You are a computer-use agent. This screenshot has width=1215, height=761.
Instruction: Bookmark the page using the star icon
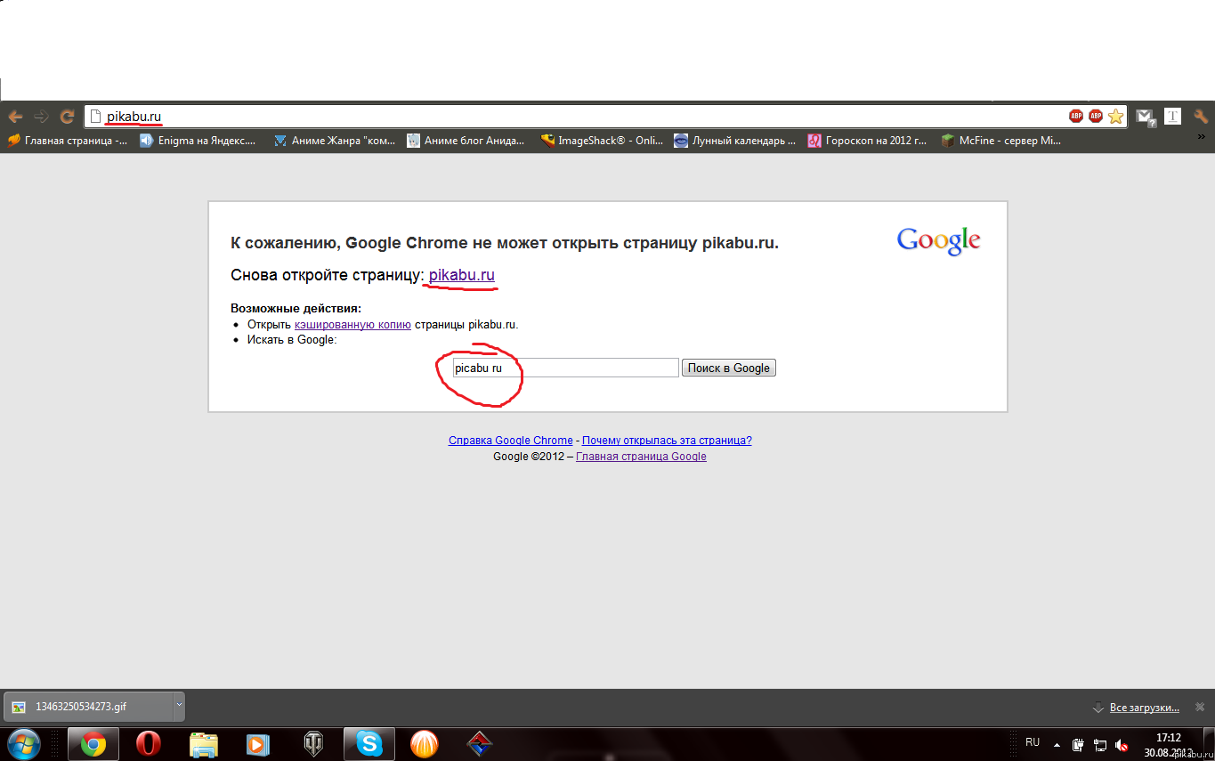[1116, 117]
